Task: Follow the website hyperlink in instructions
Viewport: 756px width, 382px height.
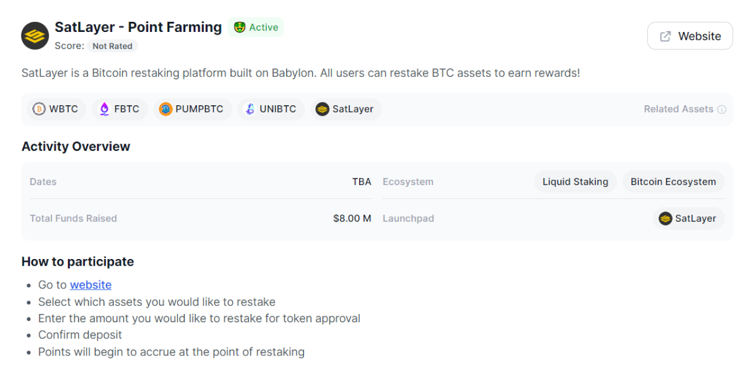Action: [x=90, y=284]
